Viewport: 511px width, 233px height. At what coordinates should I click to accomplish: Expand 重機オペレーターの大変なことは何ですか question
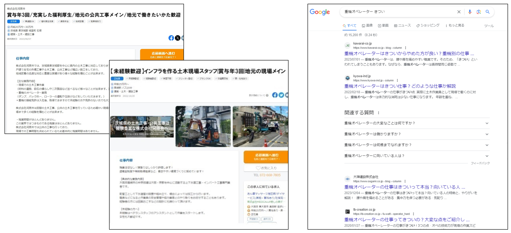[x=417, y=123]
